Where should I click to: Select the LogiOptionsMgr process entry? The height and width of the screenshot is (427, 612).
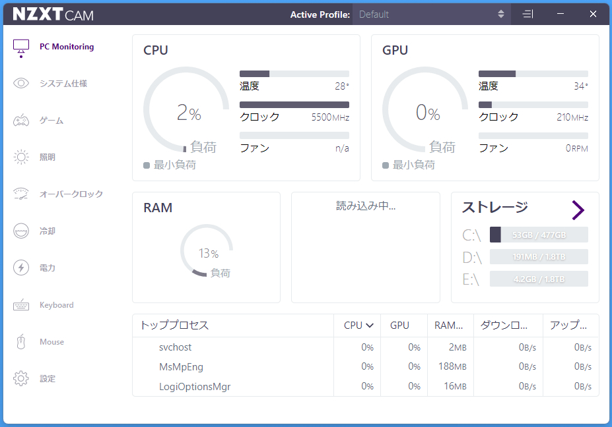tap(195, 386)
